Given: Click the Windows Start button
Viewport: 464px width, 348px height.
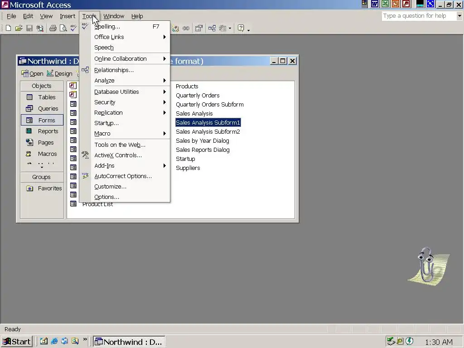Looking at the screenshot, I should point(17,342).
